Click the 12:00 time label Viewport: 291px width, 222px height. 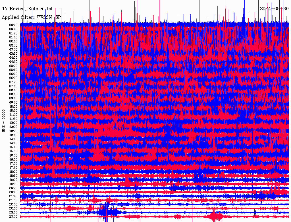[x=14, y=123]
